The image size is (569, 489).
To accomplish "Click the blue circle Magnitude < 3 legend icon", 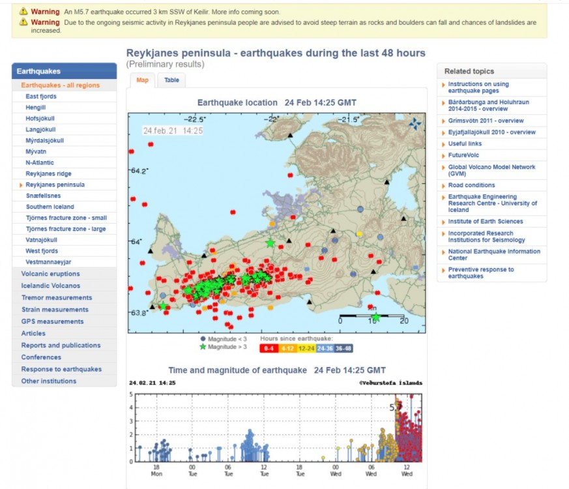I will point(203,339).
